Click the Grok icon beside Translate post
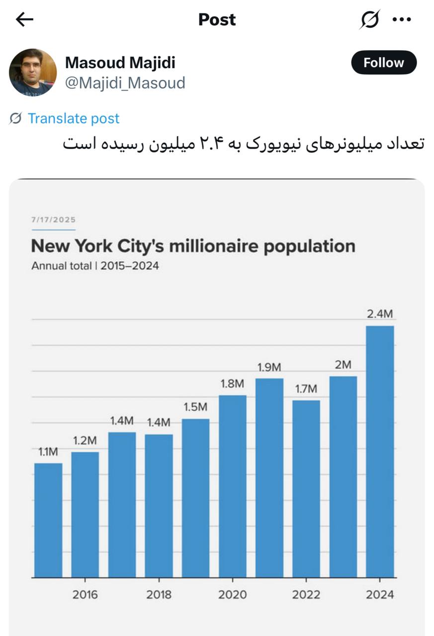Viewport: 434px width, 636px height. tap(16, 118)
